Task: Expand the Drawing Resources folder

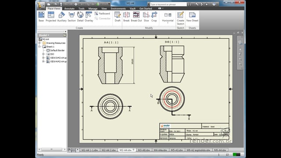Action: coord(40,43)
